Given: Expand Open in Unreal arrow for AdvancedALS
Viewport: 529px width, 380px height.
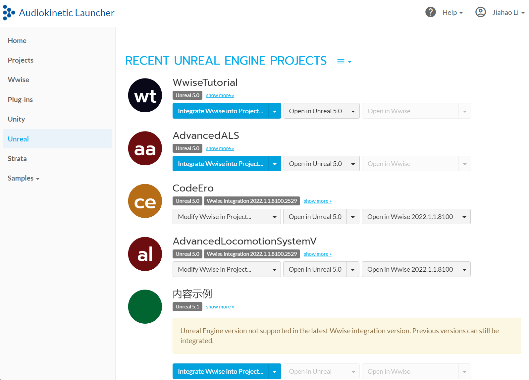Looking at the screenshot, I should pyautogui.click(x=353, y=164).
